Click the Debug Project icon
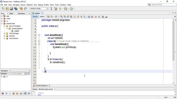 tap(66, 9)
